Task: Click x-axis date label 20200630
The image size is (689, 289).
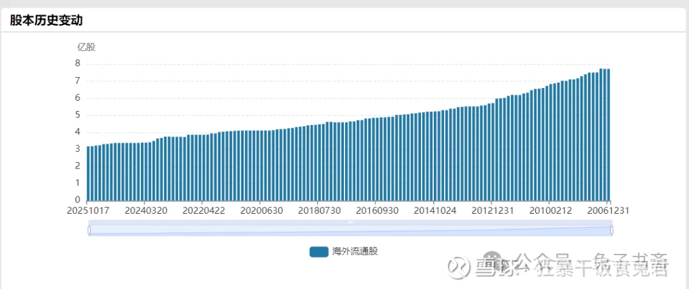Action: [262, 211]
